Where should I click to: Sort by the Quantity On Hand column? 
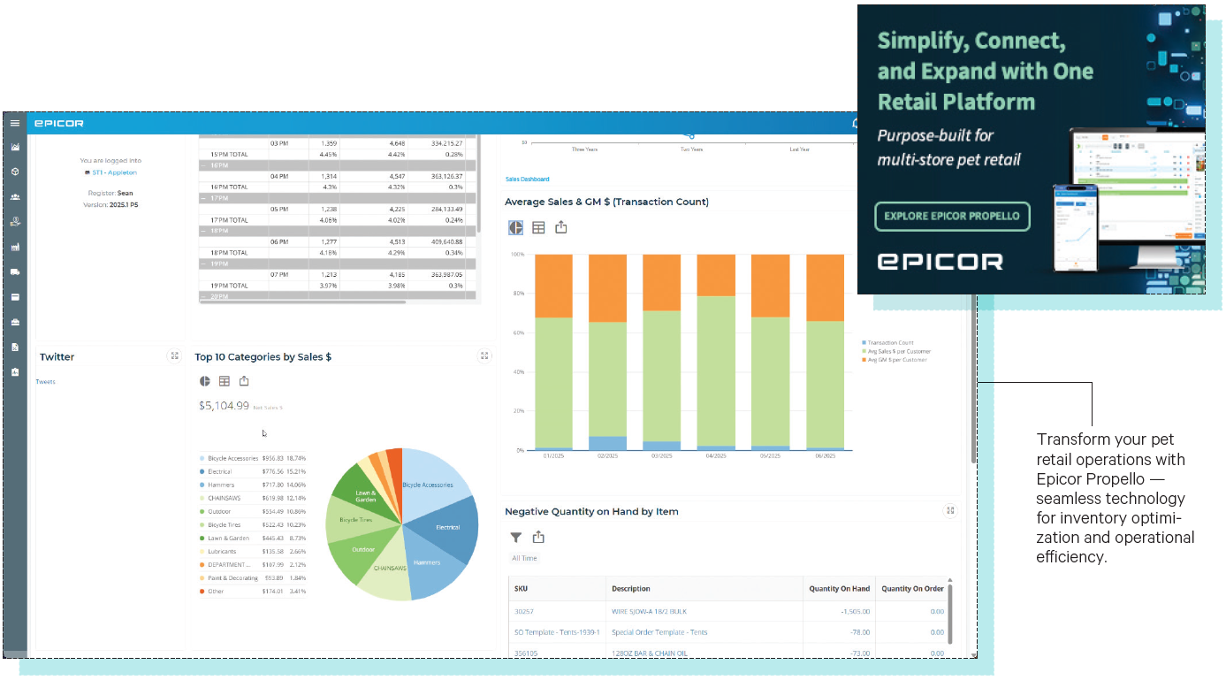pyautogui.click(x=839, y=589)
